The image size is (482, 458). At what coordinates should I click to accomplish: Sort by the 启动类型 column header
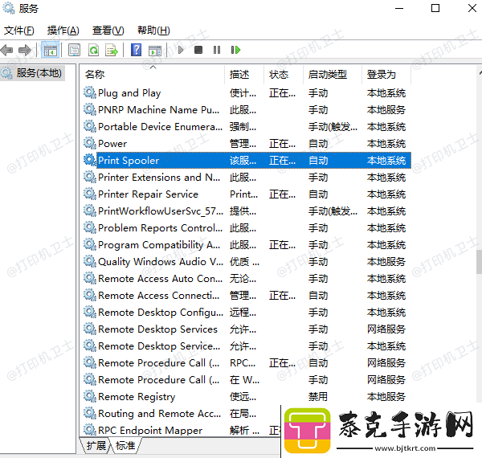point(327,74)
